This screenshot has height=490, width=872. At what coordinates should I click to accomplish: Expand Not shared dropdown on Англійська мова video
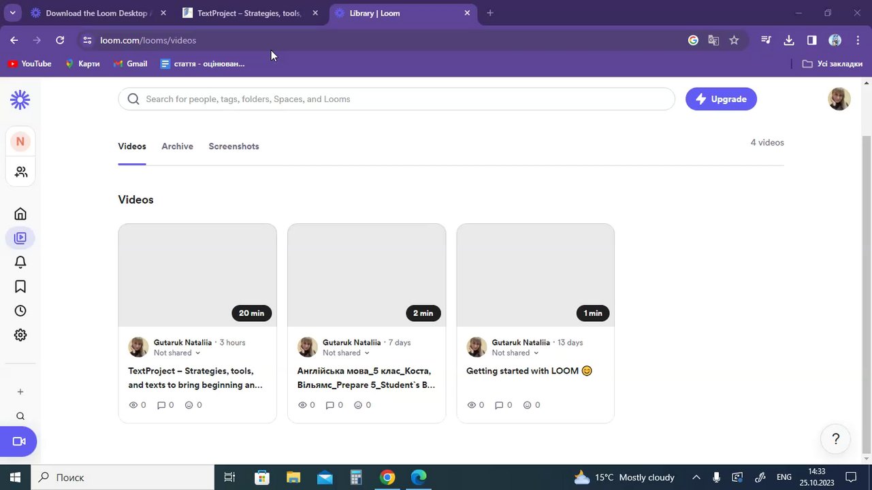pos(346,353)
